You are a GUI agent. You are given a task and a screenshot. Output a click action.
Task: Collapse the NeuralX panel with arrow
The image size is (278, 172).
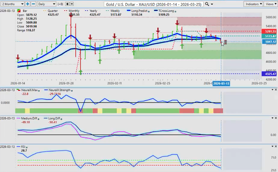(x=272, y=90)
